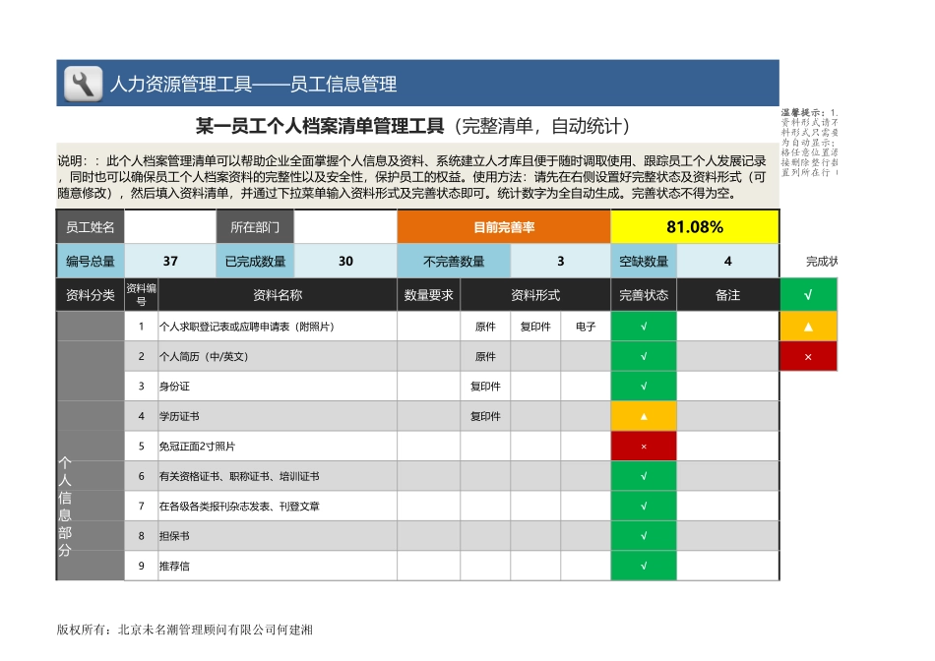Image resolution: width=935 pixels, height=661 pixels.
Task: Click the orange ▲ status beside 学历证书
Action: coord(643,415)
